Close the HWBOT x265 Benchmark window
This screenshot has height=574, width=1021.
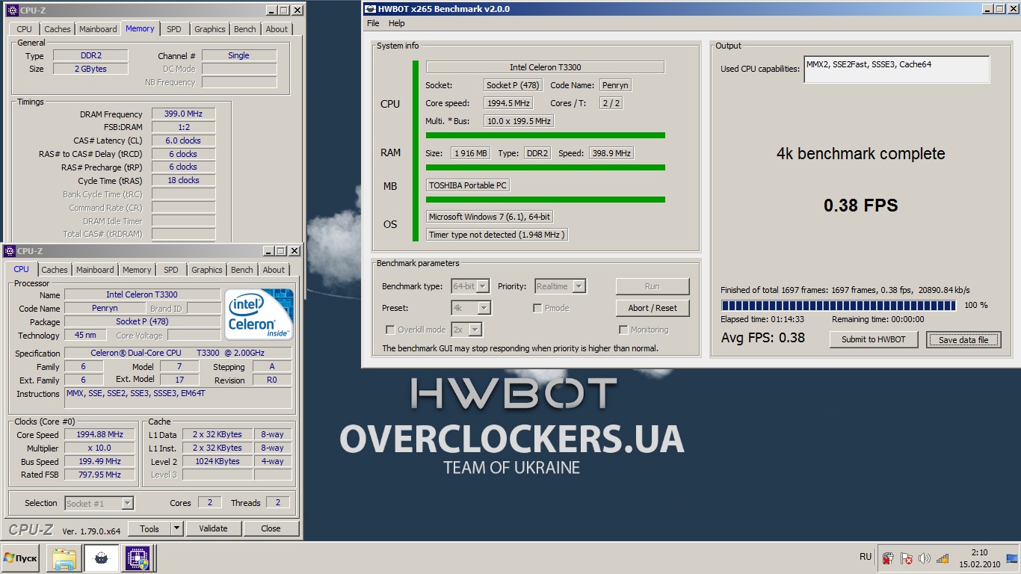[x=1013, y=9]
